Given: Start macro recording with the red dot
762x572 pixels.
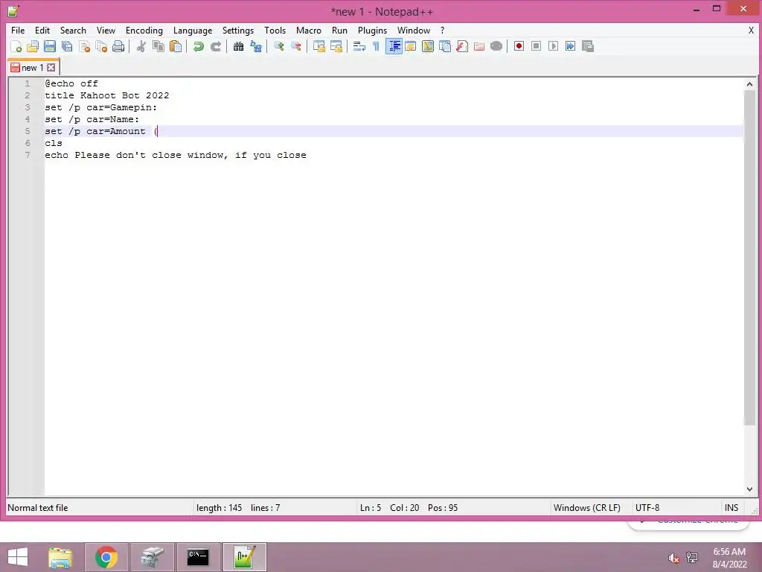Looking at the screenshot, I should (x=519, y=46).
